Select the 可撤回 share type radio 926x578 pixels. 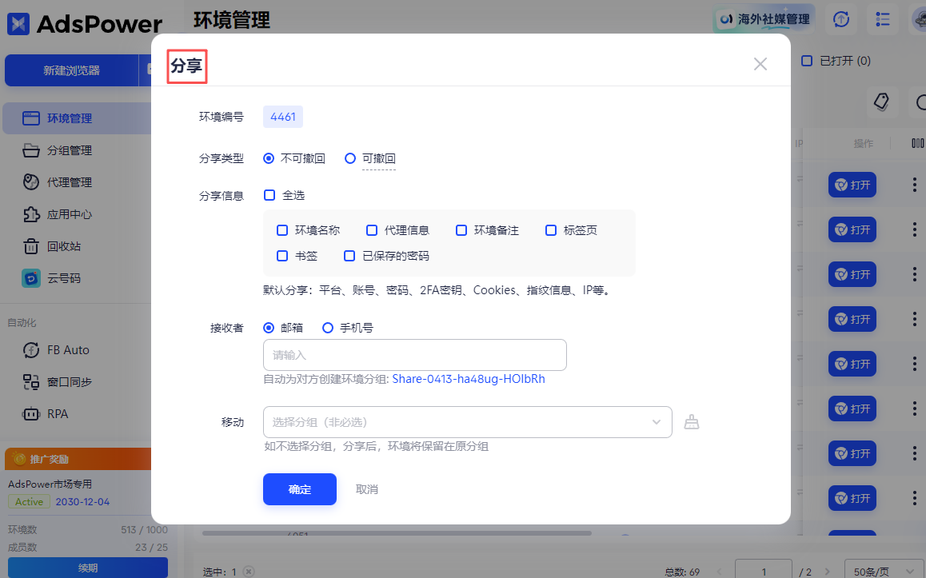coord(350,158)
